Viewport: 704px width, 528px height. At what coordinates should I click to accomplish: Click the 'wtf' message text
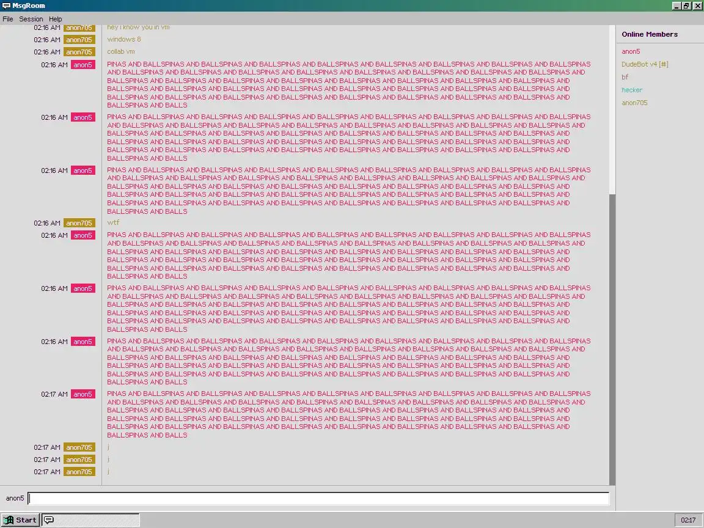coord(113,222)
